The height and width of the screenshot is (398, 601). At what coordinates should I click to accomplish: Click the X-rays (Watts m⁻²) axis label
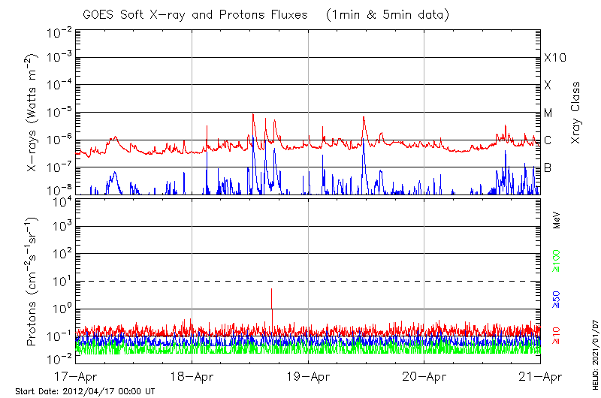click(33, 113)
